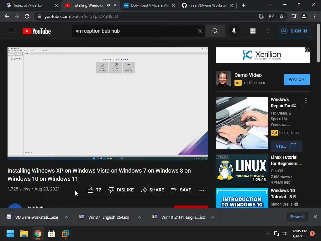Expand options for Win10_21H1 iso download
This screenshot has height=241, width=321.
tap(213, 217)
